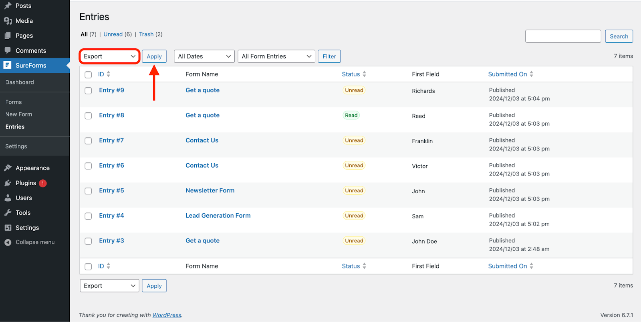Click the Tools wrench icon
This screenshot has width=641, height=322.
click(8, 213)
